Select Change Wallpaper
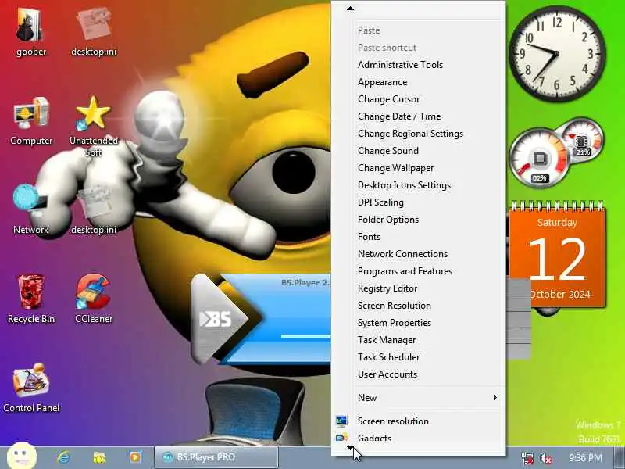625x469 pixels. pos(395,167)
